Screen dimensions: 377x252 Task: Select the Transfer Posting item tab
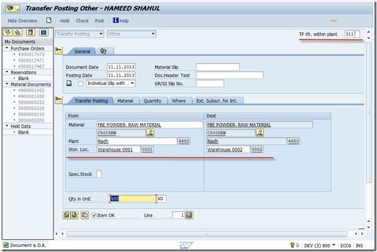point(91,101)
